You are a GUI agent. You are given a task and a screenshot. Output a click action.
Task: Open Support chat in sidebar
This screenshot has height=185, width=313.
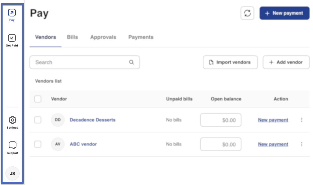click(13, 146)
